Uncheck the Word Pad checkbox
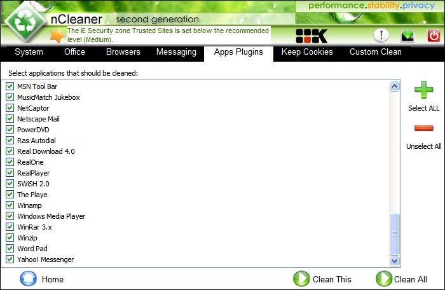Image resolution: width=445 pixels, height=290 pixels. click(10, 248)
